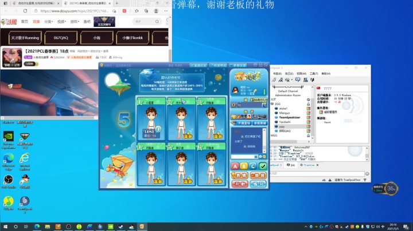Image resolution: width=413 pixels, height=231 pixels.
Task: Collapse the ZGG channel in TeamSpeak
Action: tap(272, 104)
